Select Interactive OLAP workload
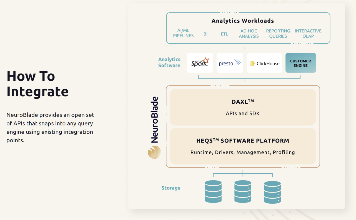The height and width of the screenshot is (220, 356). coord(308,34)
